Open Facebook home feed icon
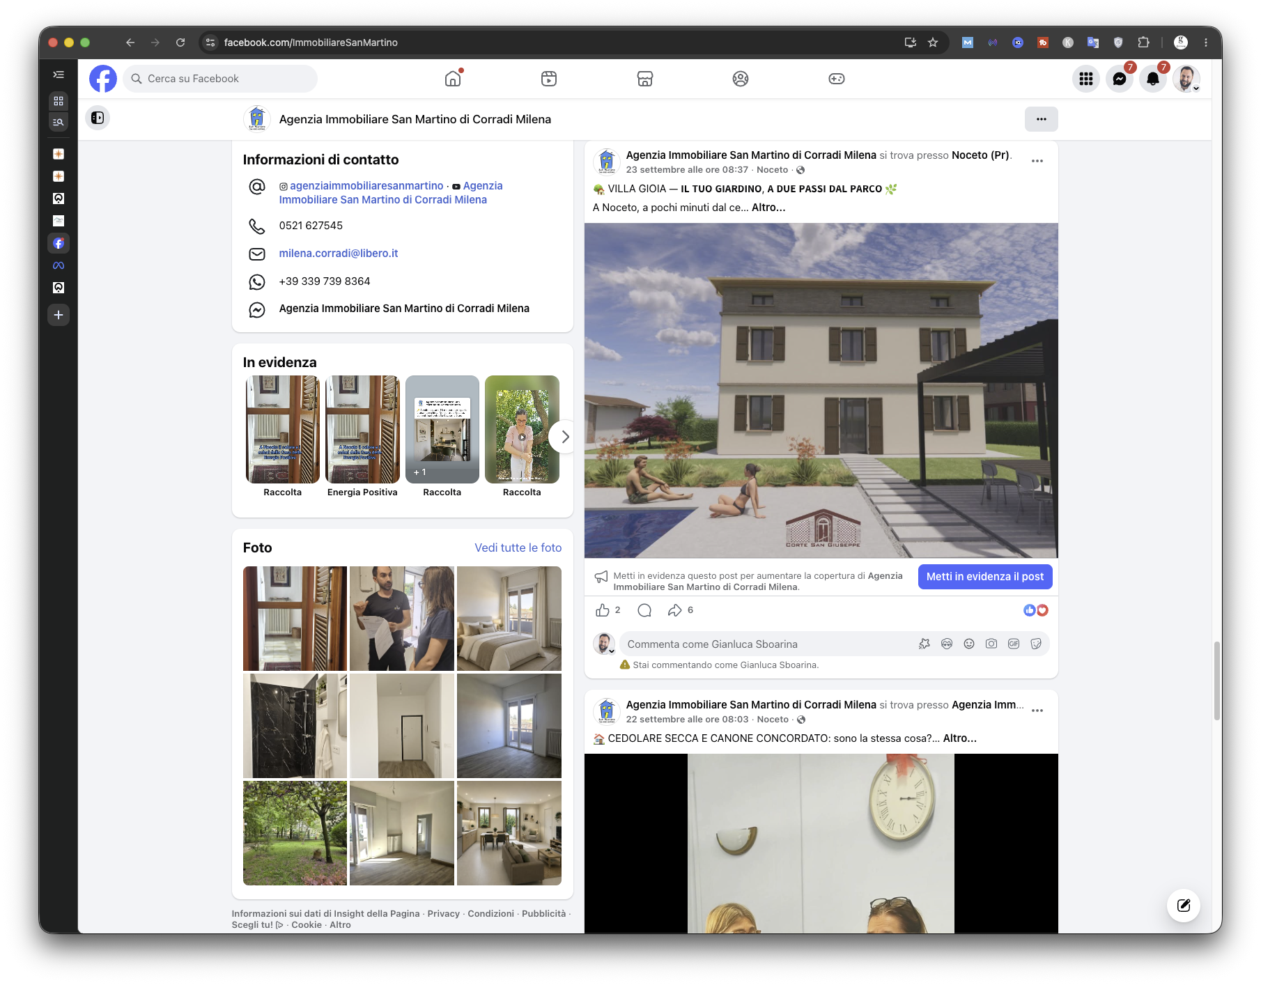The image size is (1261, 985). tap(453, 79)
